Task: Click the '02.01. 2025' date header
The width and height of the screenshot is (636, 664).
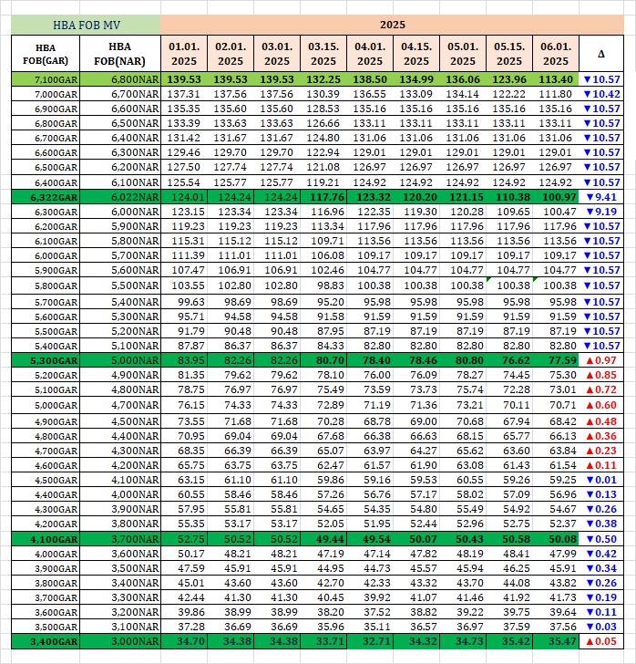Action: tap(231, 54)
